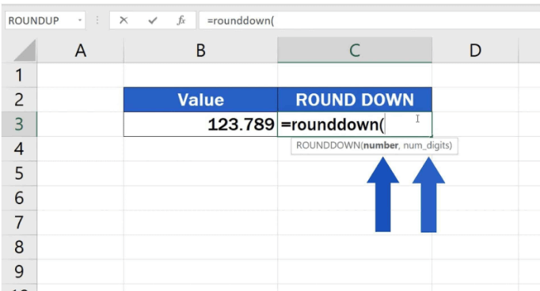Click ROUNDDOWN function name in the tooltip

coord(328,145)
